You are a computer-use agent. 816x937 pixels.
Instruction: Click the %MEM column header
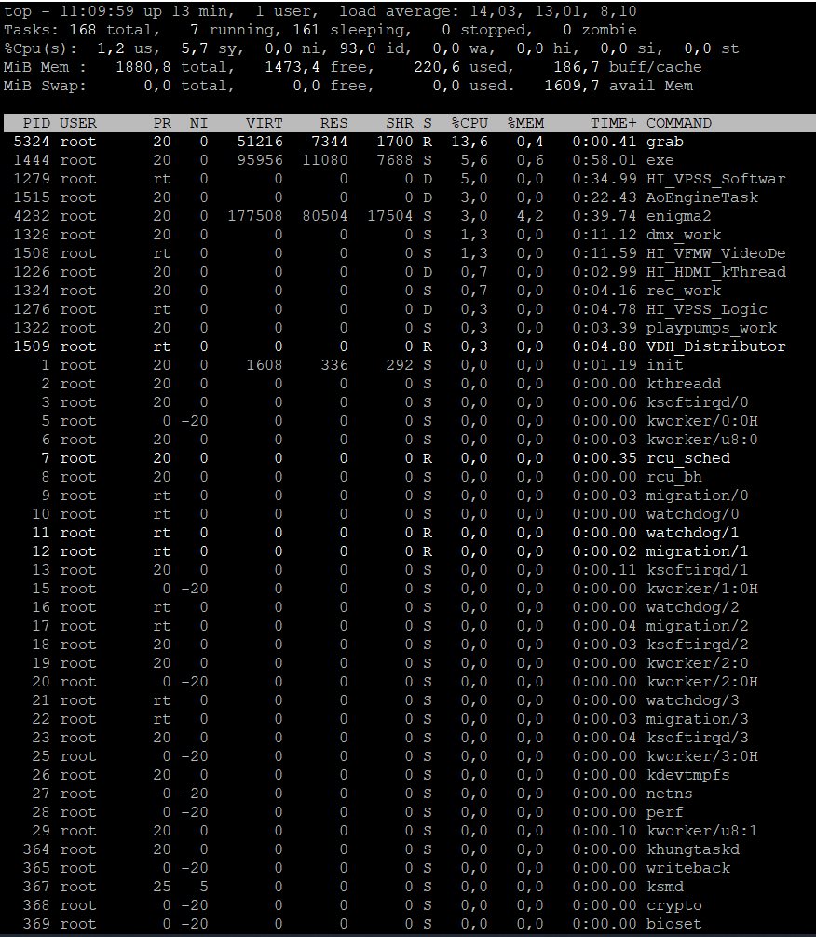[525, 123]
